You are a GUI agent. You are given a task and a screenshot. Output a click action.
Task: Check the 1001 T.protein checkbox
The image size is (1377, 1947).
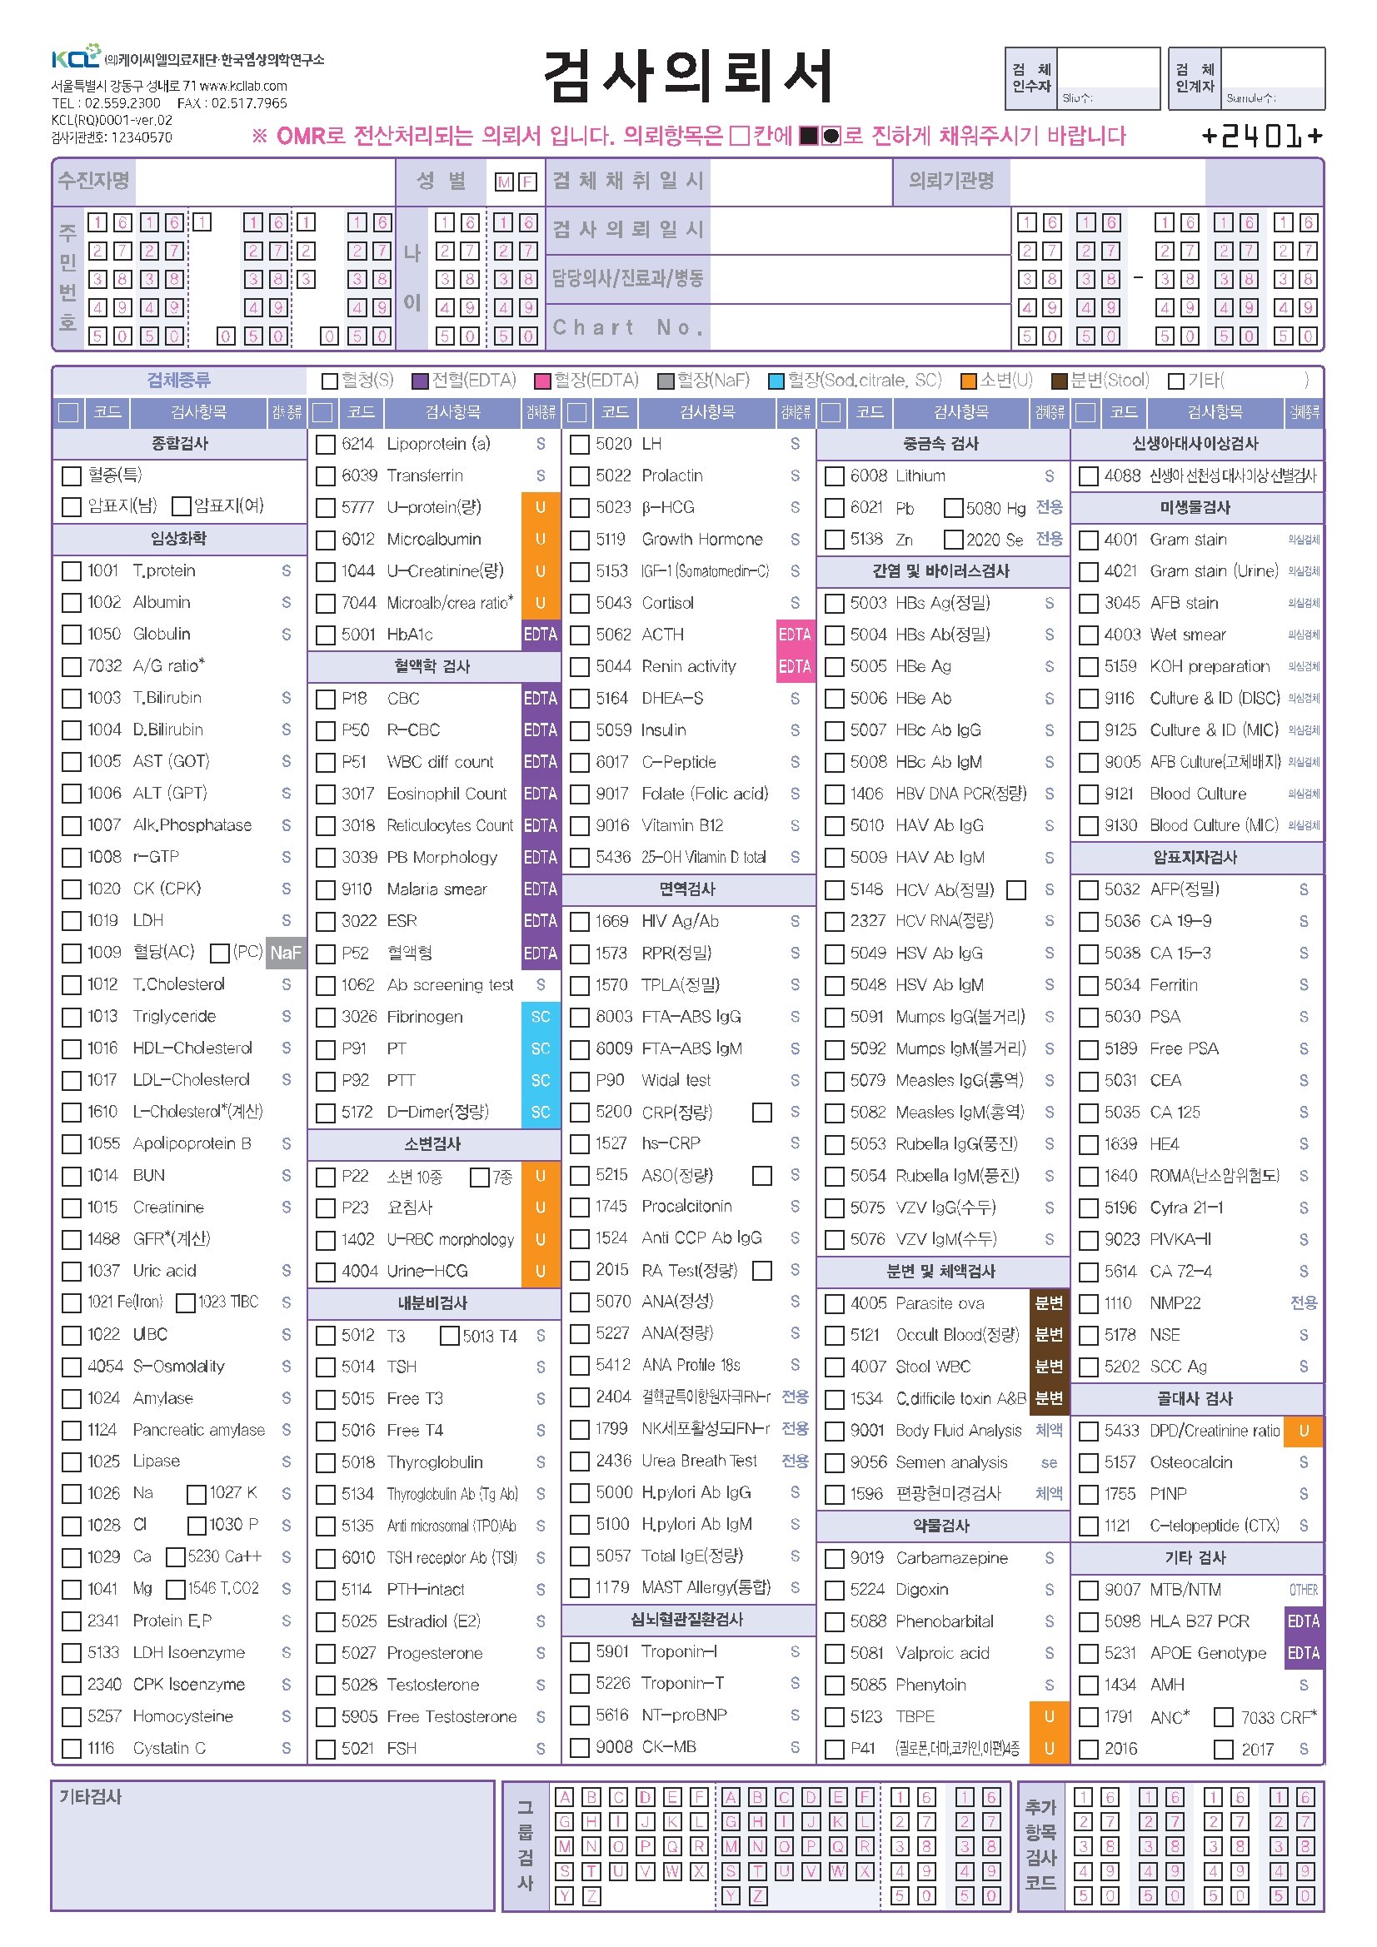[x=72, y=571]
